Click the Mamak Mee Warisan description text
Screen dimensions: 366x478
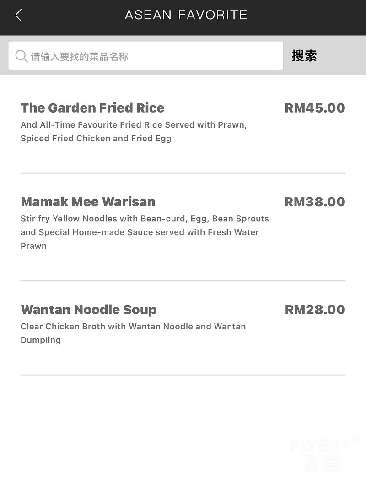[x=145, y=232]
